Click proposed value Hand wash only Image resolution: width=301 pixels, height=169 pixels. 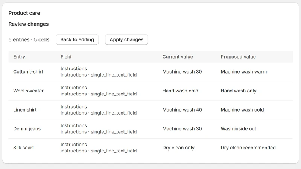(239, 91)
